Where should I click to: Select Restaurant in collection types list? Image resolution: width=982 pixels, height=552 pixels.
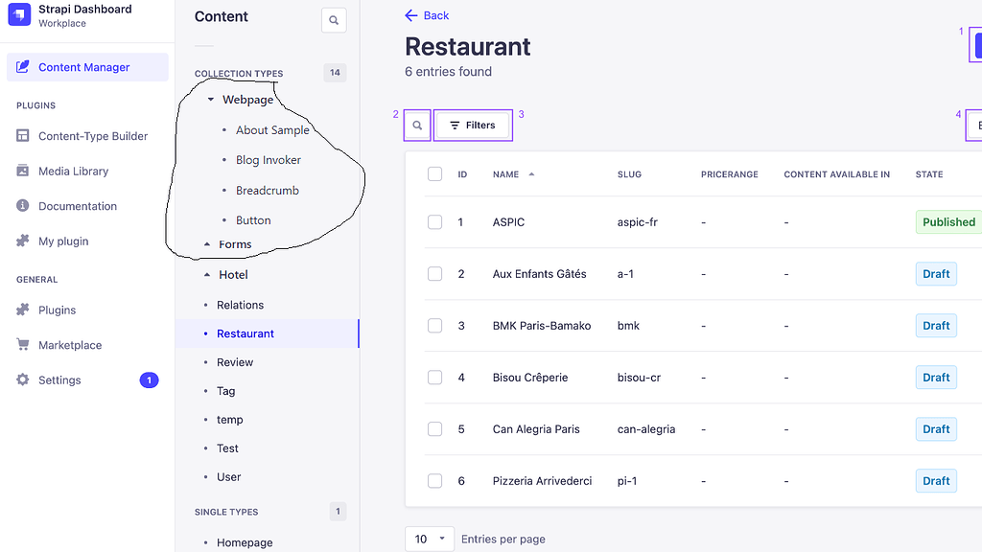tap(245, 333)
